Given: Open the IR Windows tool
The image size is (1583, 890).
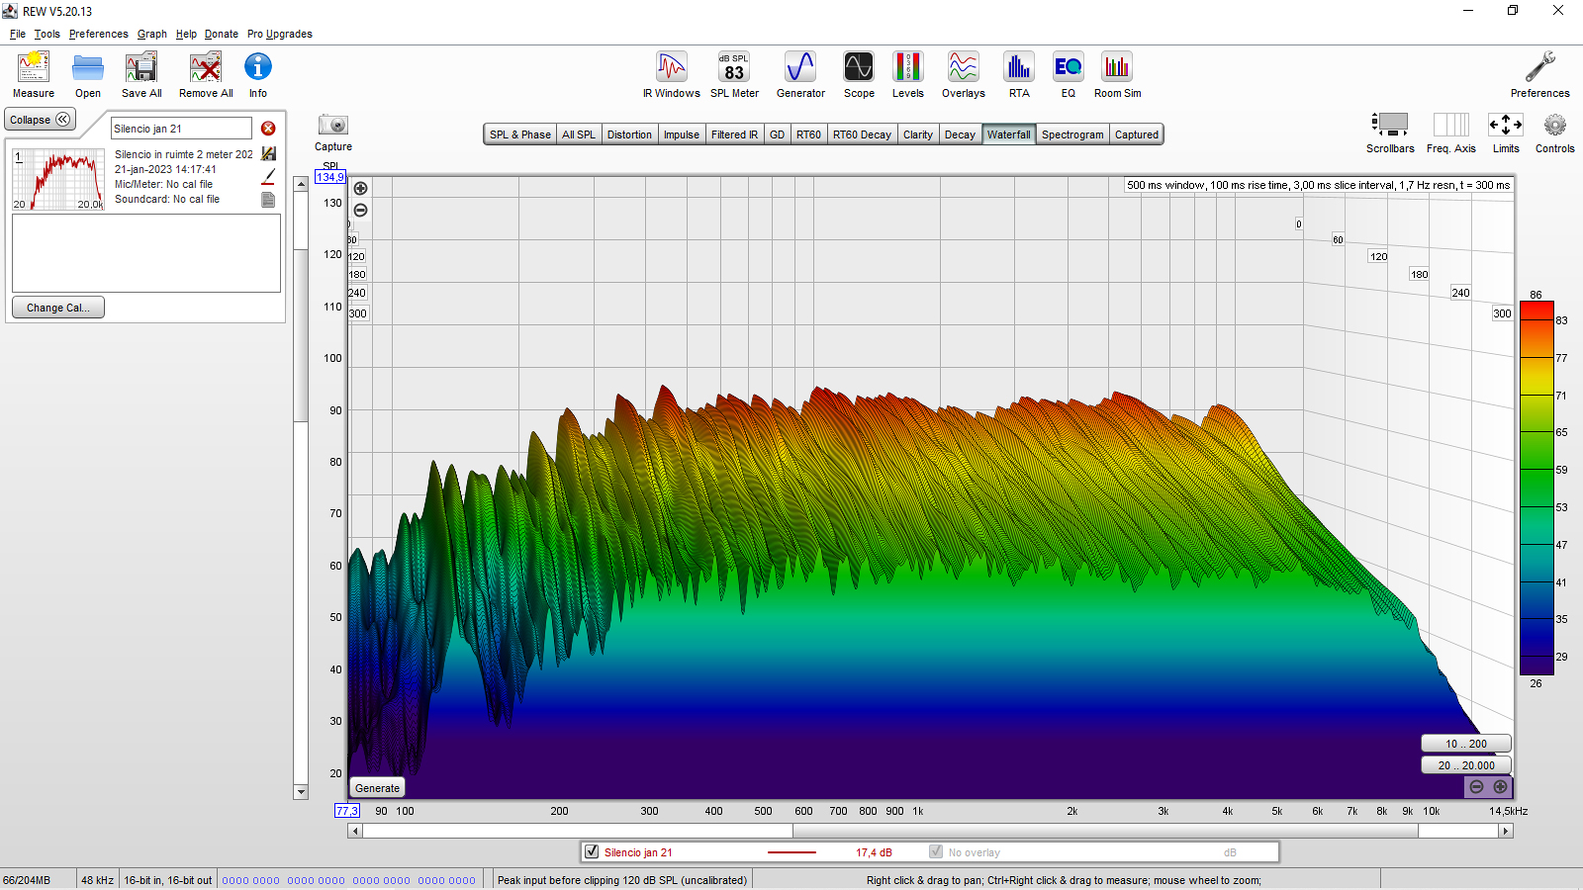Looking at the screenshot, I should coord(672,67).
